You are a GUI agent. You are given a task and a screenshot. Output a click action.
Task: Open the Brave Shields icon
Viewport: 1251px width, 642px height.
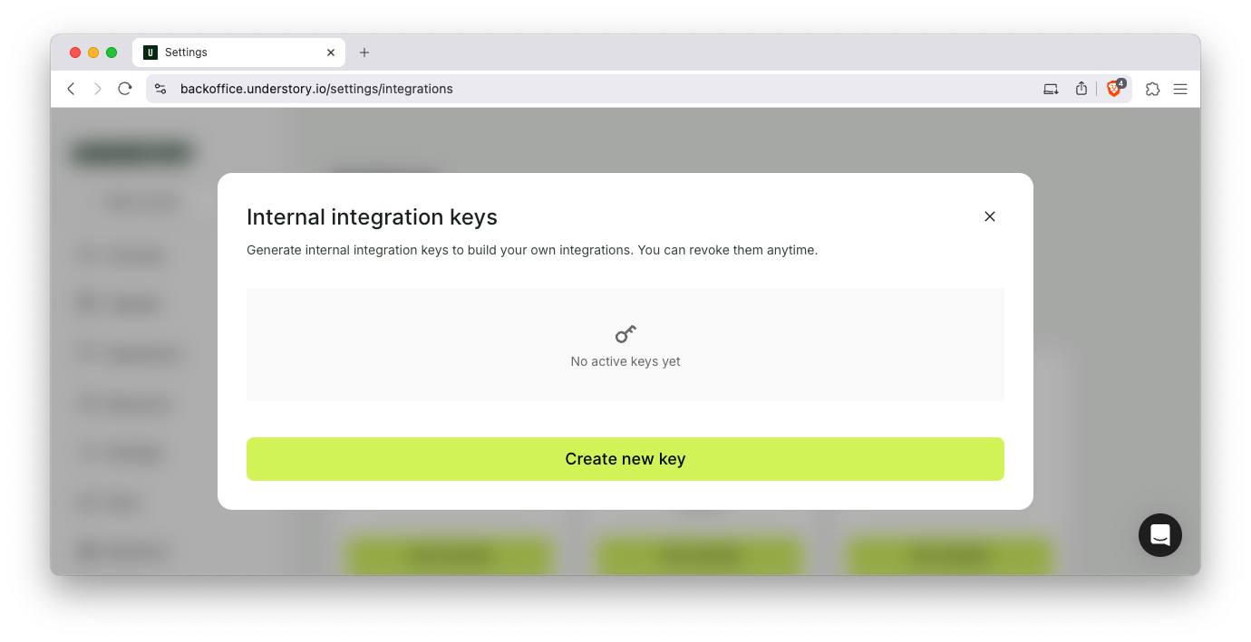[1114, 89]
